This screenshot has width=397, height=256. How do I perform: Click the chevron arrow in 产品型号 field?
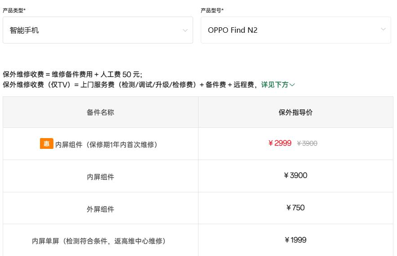click(x=383, y=30)
